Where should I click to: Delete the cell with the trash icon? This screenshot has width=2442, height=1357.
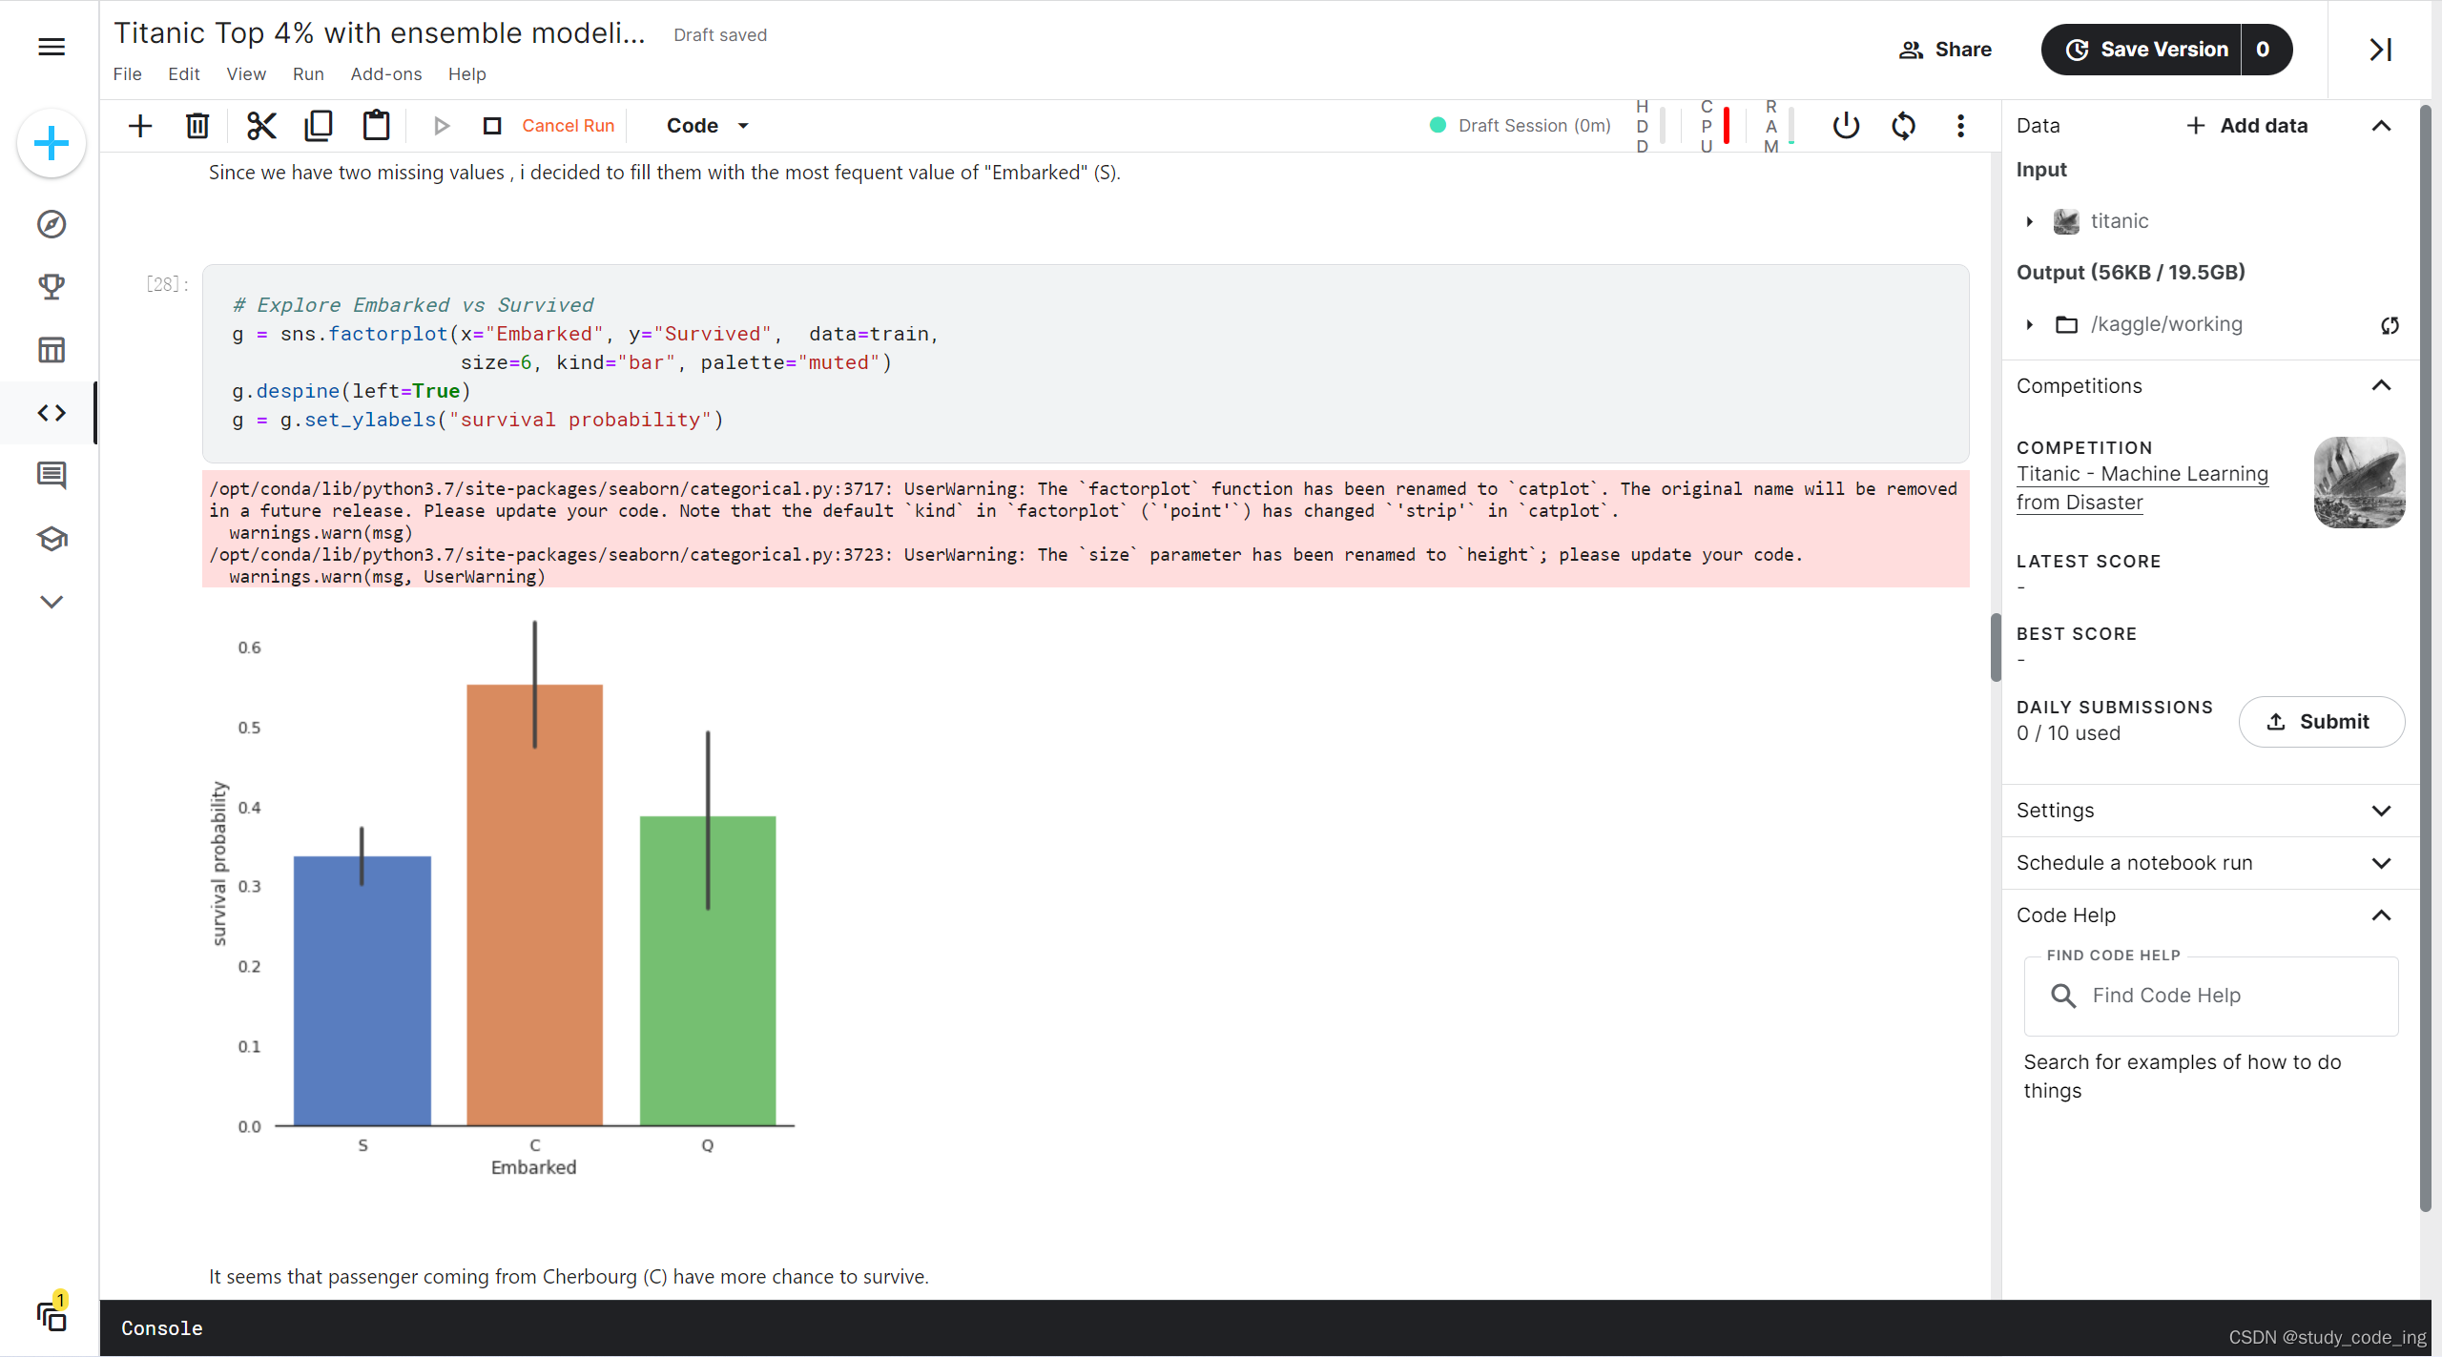coord(197,126)
